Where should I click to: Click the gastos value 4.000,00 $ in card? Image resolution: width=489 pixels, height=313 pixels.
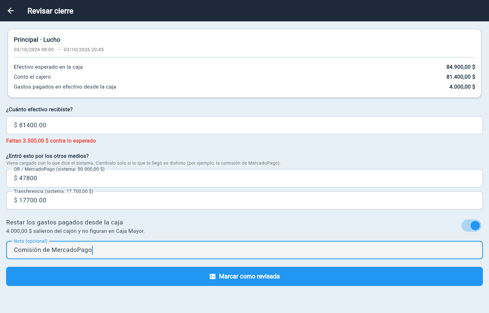pos(462,87)
